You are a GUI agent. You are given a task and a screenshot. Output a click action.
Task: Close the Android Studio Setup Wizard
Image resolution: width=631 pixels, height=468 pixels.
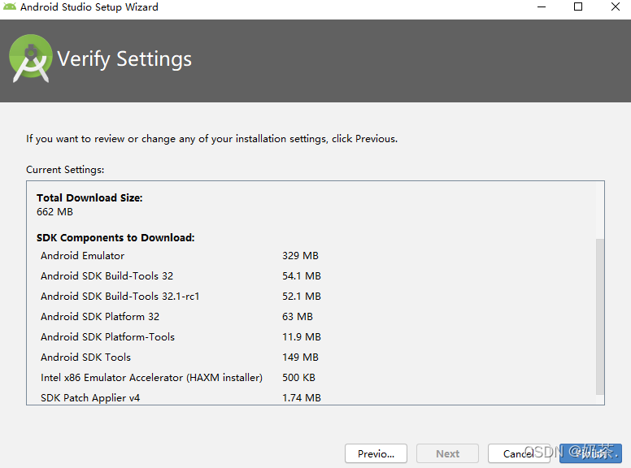(x=616, y=7)
